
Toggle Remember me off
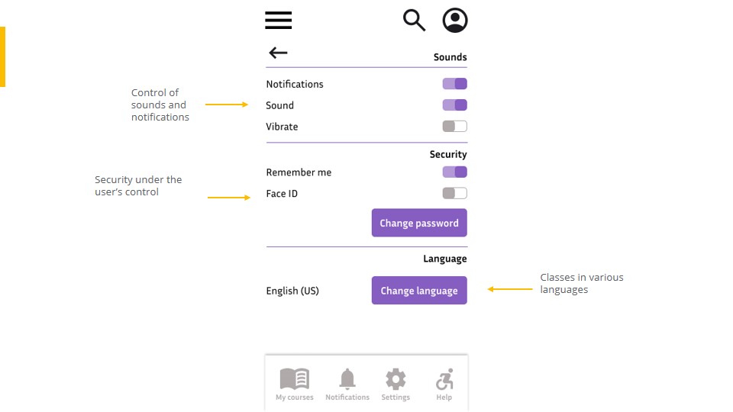tap(454, 172)
